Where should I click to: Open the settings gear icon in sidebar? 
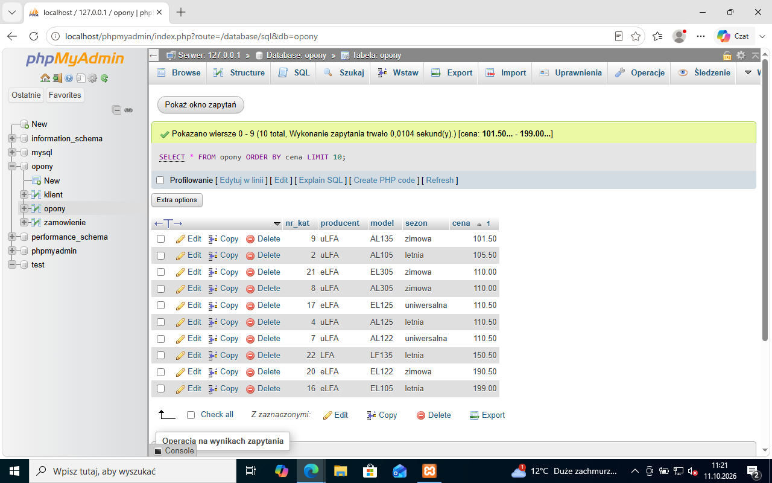92,78
